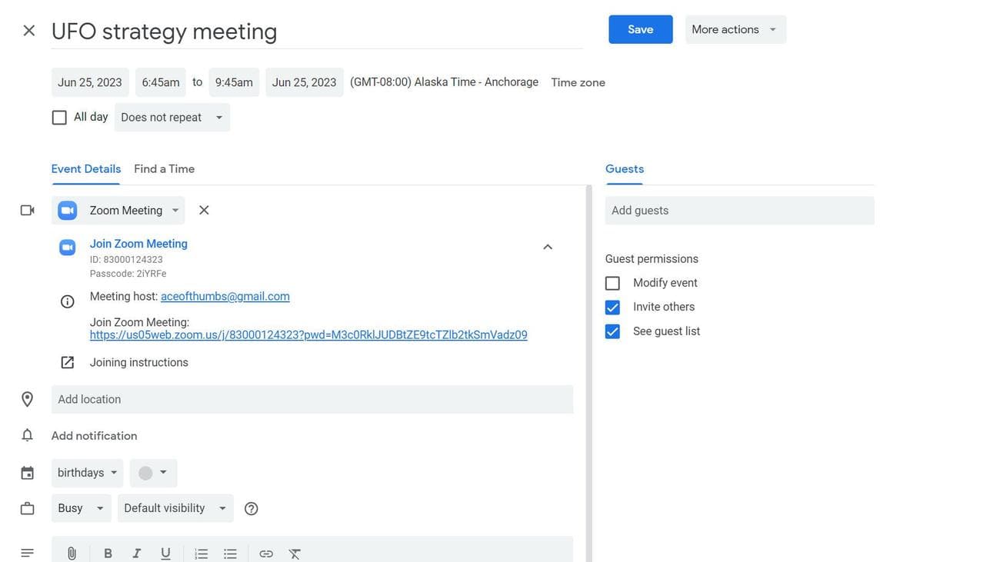Open the Does not repeat dropdown
Image resolution: width=1000 pixels, height=562 pixels.
(172, 118)
